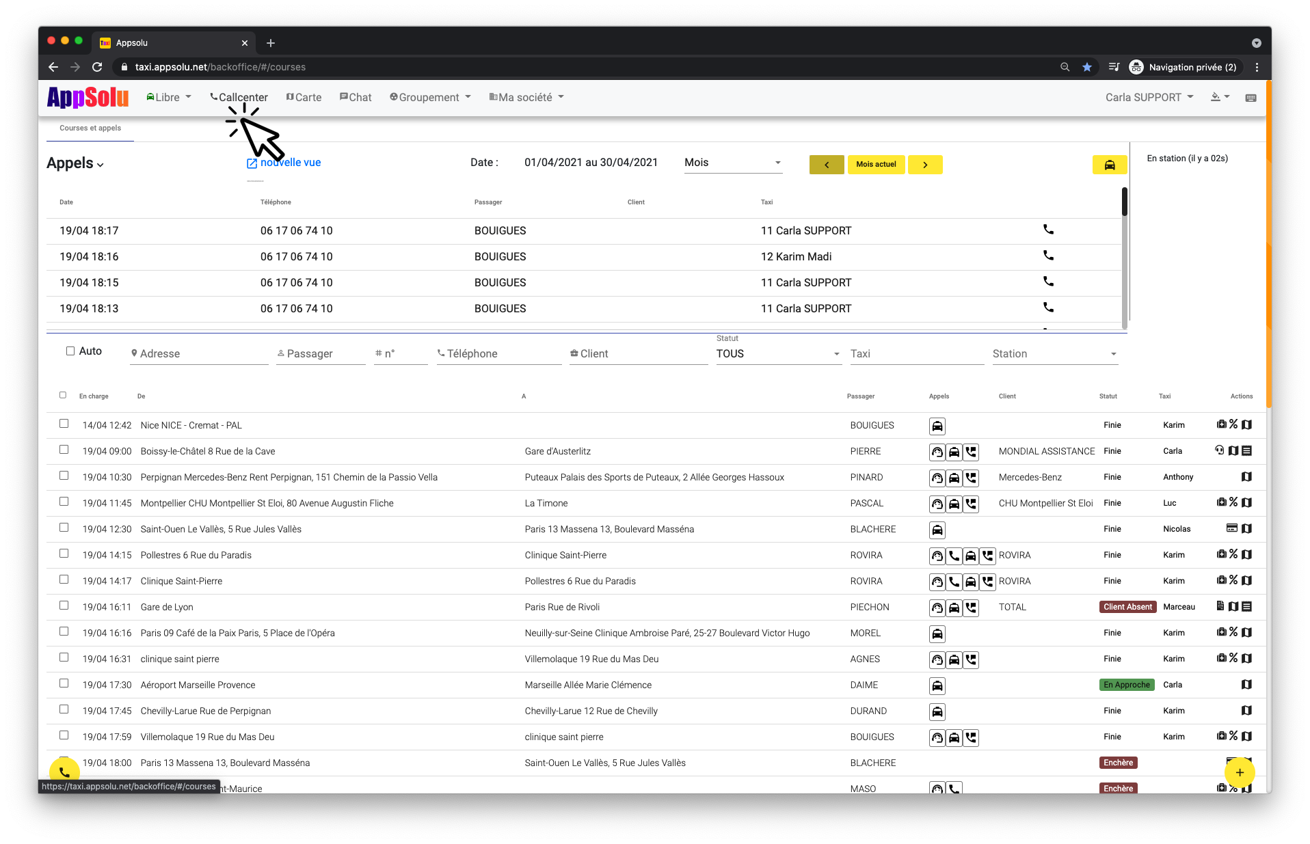Click the Mois actuel button
The width and height of the screenshot is (1310, 844).
click(876, 165)
